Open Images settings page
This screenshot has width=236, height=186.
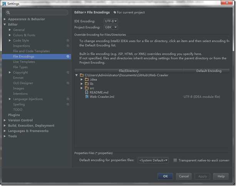tap(18, 88)
